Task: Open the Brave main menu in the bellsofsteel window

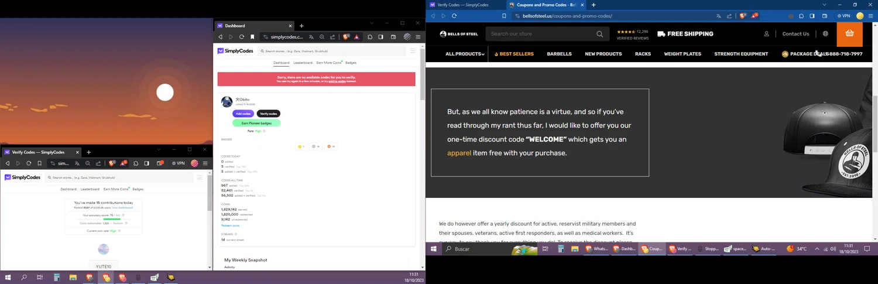Action: (871, 16)
